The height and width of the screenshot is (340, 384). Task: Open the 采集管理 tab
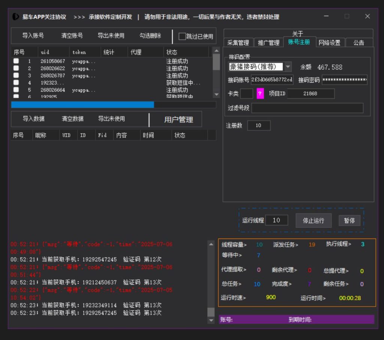tap(238, 43)
